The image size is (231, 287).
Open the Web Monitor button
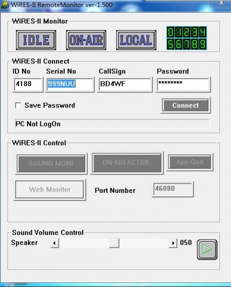pyautogui.click(x=50, y=190)
